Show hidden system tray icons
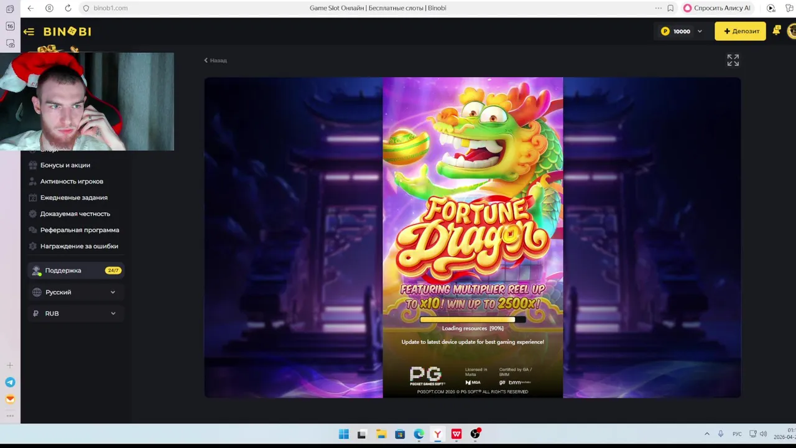This screenshot has width=796, height=448. (706, 434)
